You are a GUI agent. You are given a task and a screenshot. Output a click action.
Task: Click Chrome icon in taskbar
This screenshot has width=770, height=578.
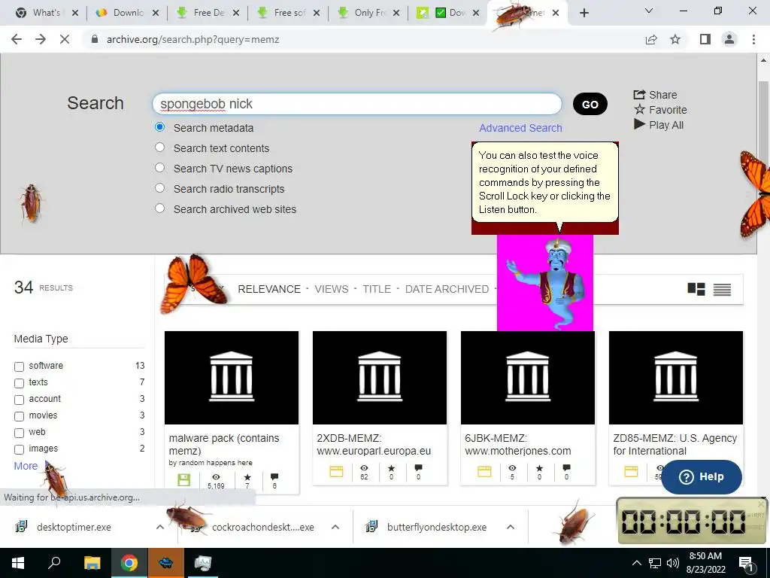129,563
